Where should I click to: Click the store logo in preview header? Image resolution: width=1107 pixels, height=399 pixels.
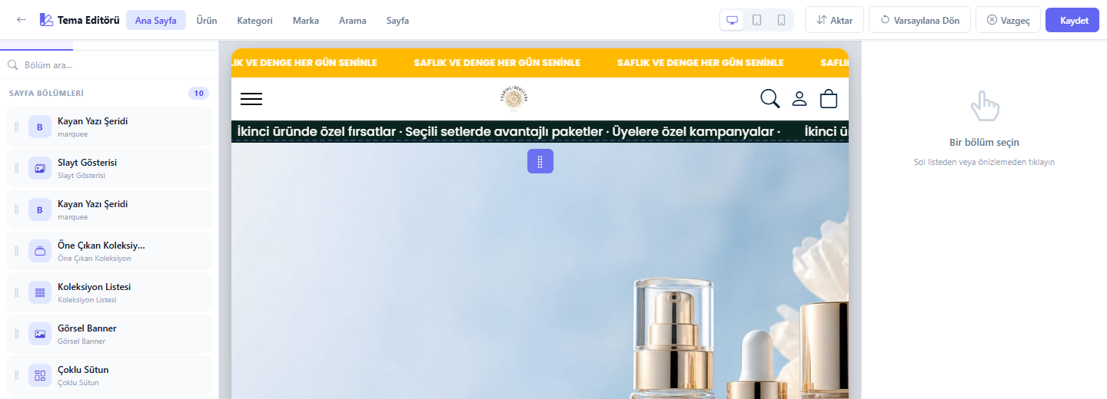pos(514,98)
